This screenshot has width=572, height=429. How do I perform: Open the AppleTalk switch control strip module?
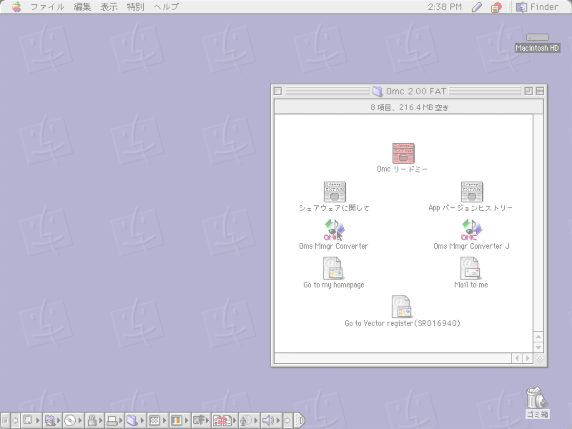point(31,420)
